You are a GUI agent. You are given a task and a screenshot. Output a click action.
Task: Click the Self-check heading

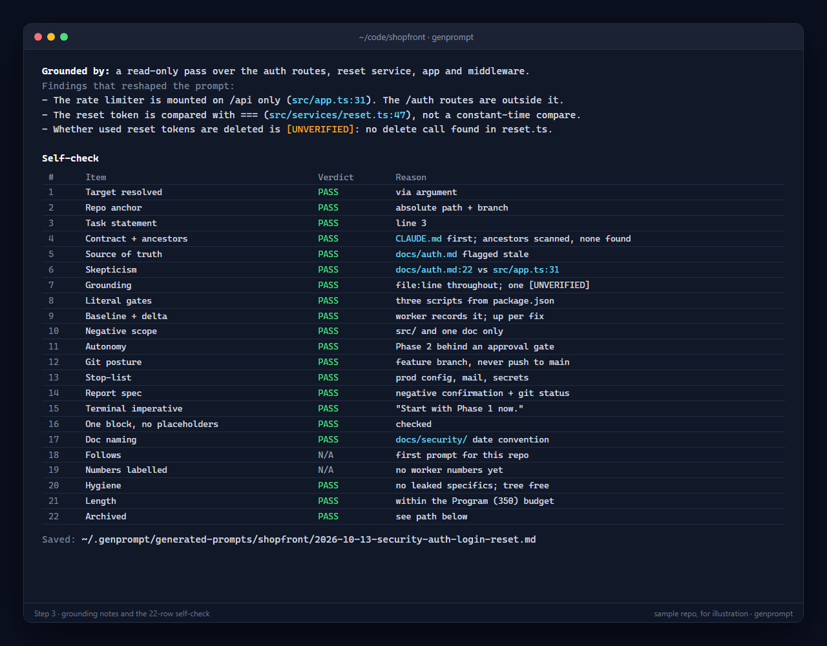[x=70, y=158]
